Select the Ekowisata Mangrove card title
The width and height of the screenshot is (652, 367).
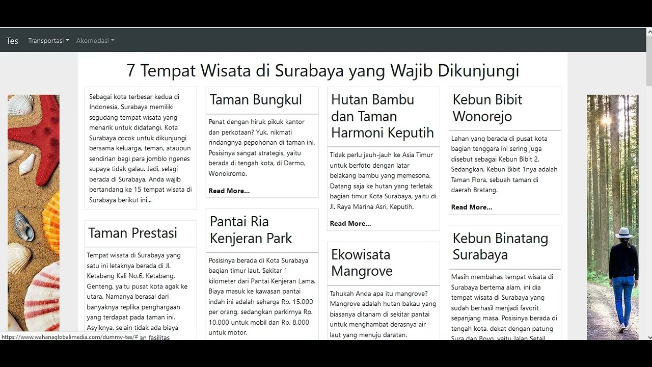click(x=362, y=263)
